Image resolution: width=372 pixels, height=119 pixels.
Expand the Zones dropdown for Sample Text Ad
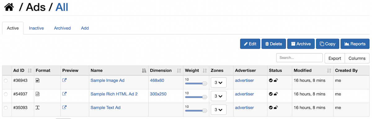tap(219, 110)
